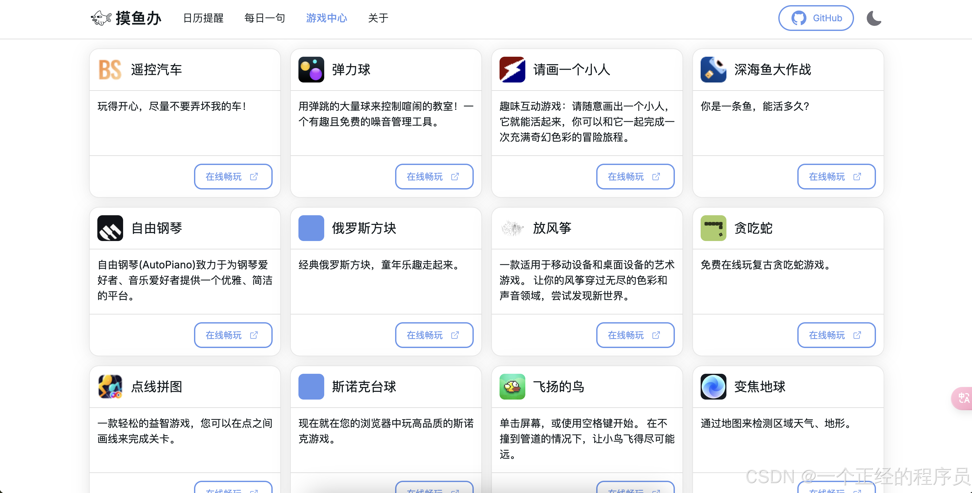Viewport: 972px width, 493px height.
Task: Click the 变焦地球 globe icon
Action: [713, 386]
